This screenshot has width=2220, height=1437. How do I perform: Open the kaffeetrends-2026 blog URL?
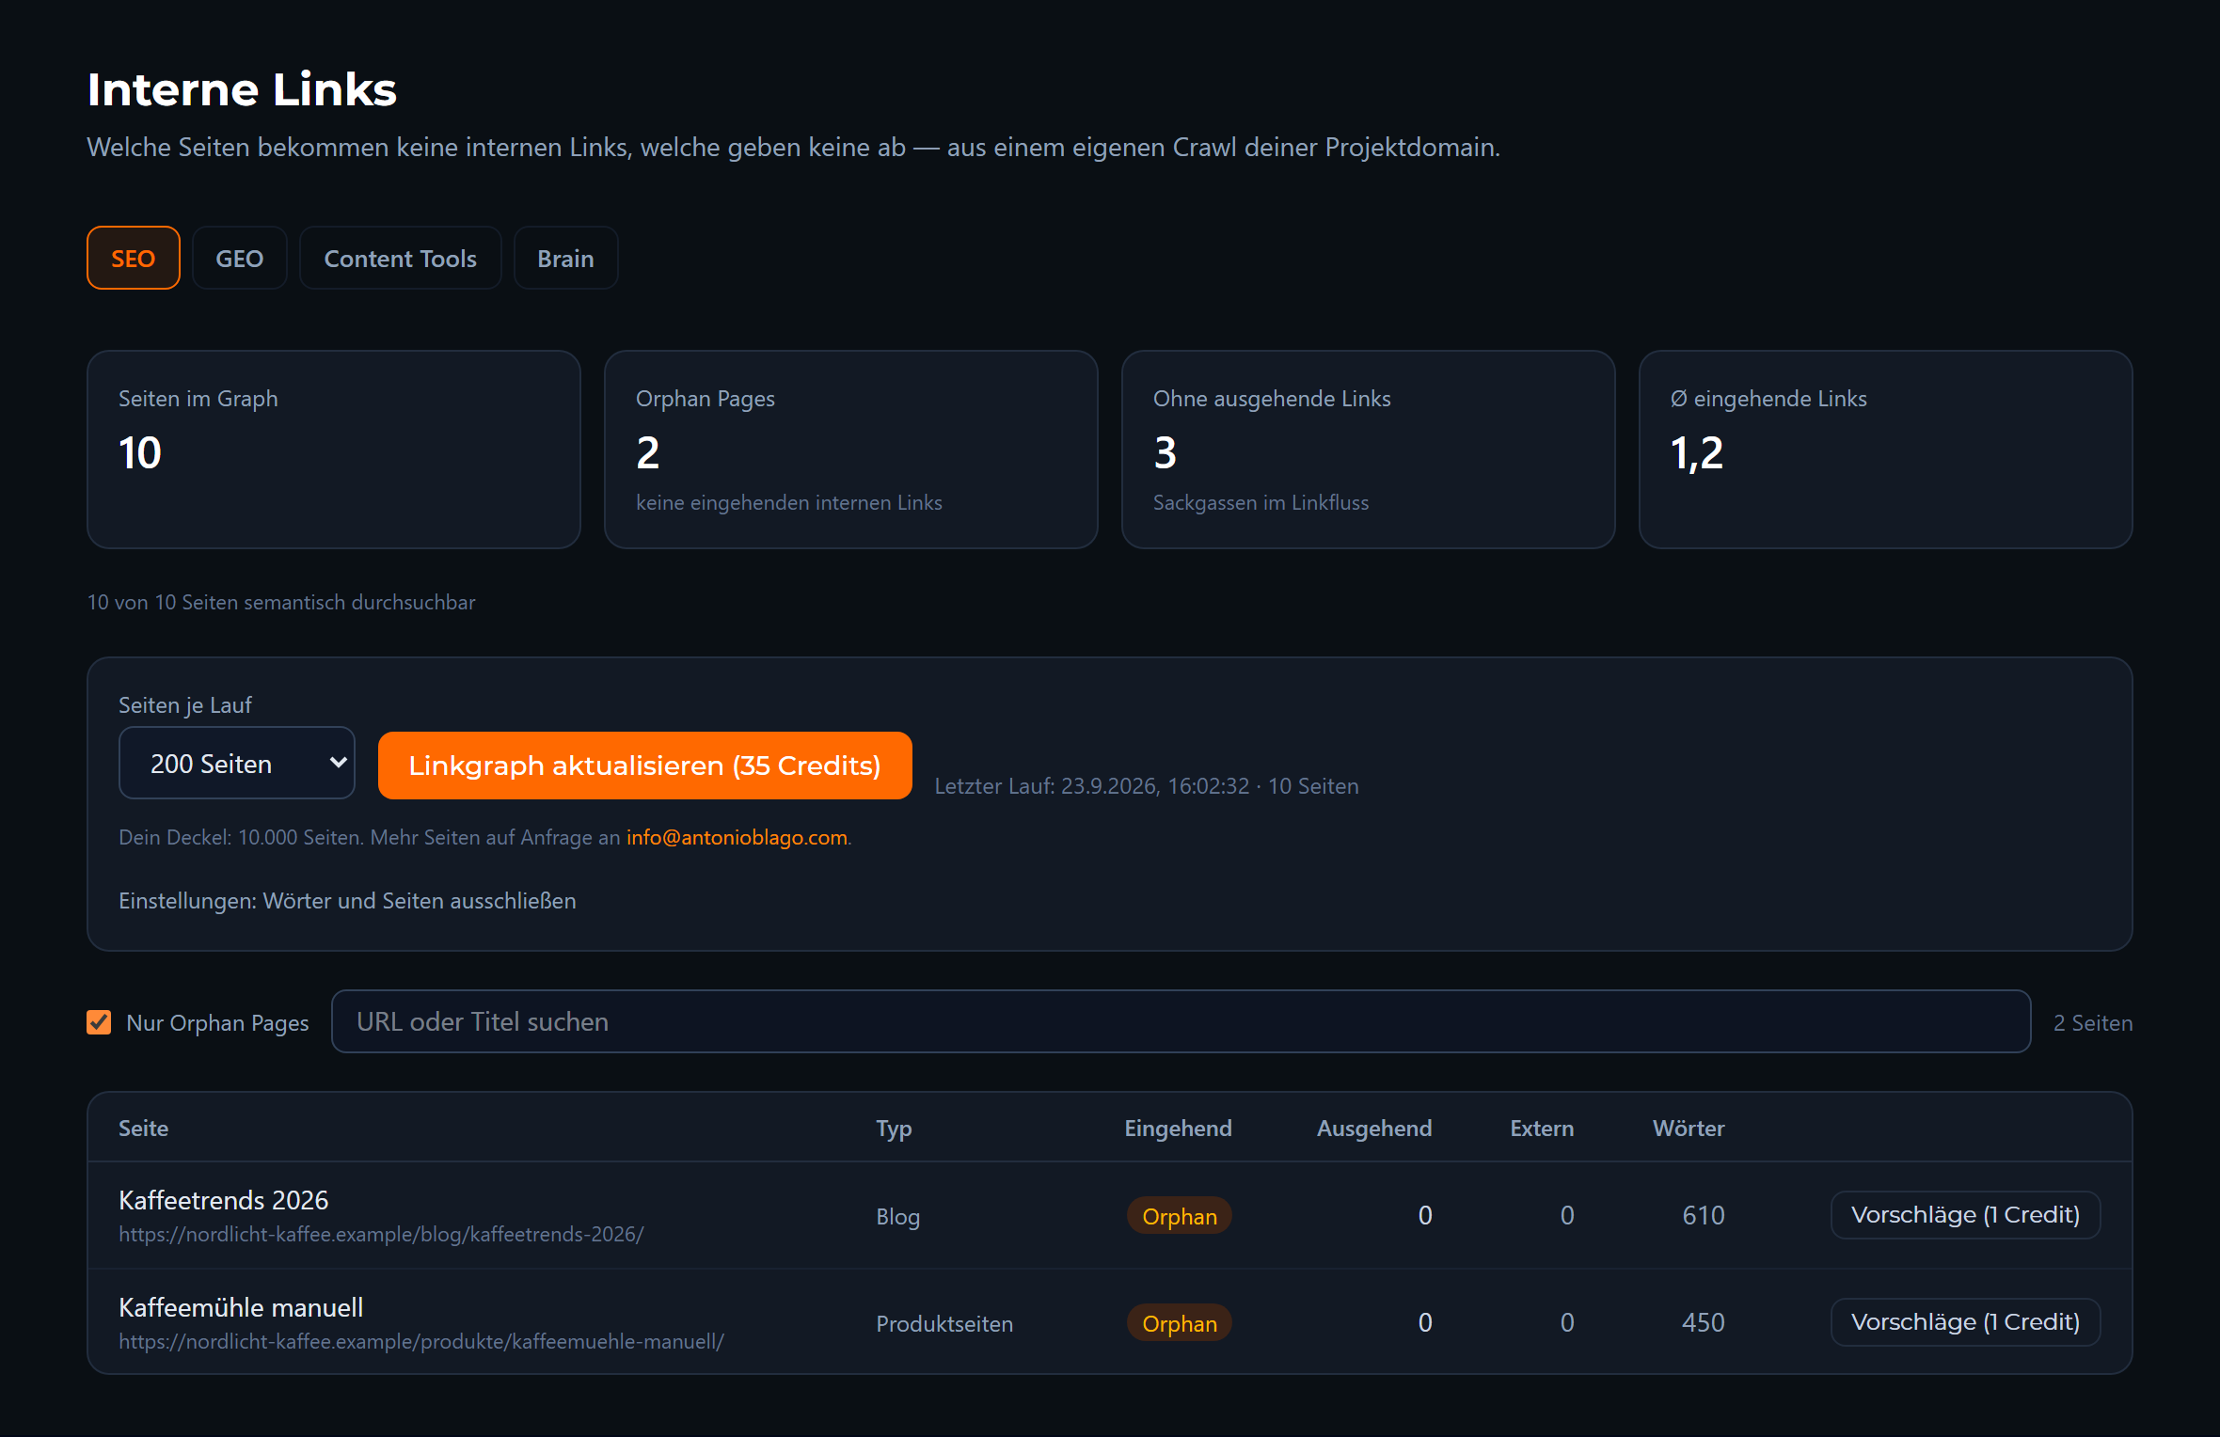[x=381, y=1234]
